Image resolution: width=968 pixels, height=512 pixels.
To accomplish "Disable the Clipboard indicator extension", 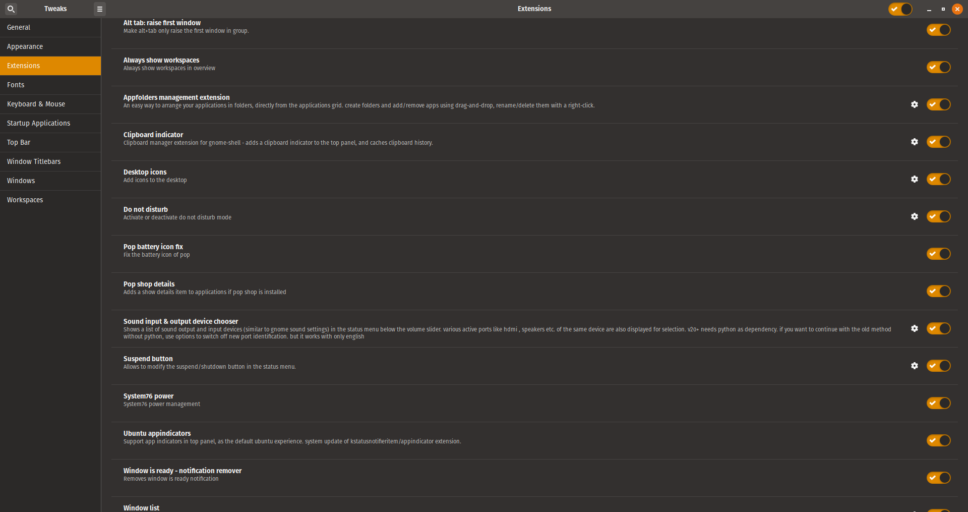I will (x=939, y=142).
